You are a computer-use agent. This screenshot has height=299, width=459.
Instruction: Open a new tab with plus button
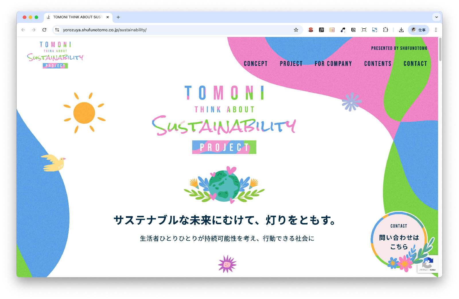118,17
